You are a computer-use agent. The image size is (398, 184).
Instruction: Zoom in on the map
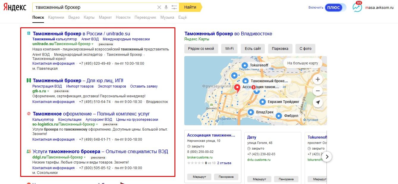point(318,80)
